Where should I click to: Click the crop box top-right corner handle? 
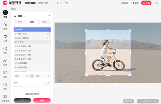point(130,31)
